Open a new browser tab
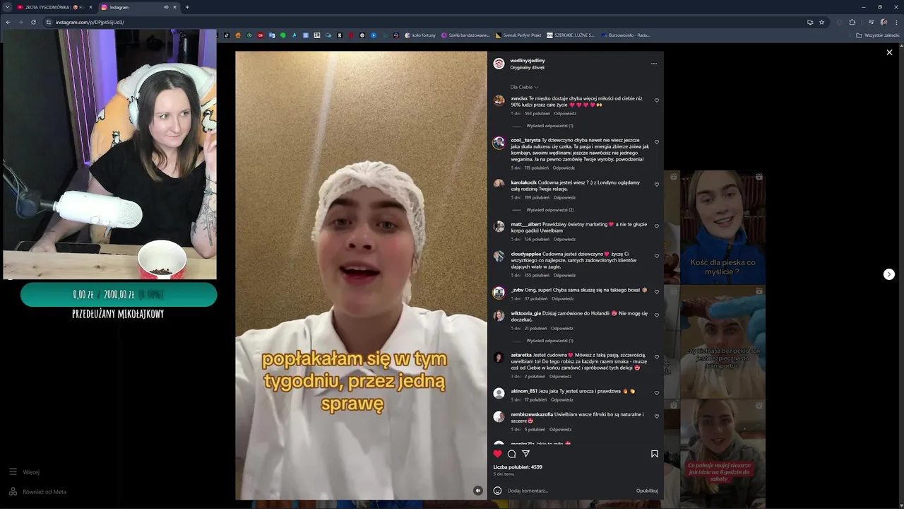Viewport: 904px width, 509px height. (x=187, y=7)
